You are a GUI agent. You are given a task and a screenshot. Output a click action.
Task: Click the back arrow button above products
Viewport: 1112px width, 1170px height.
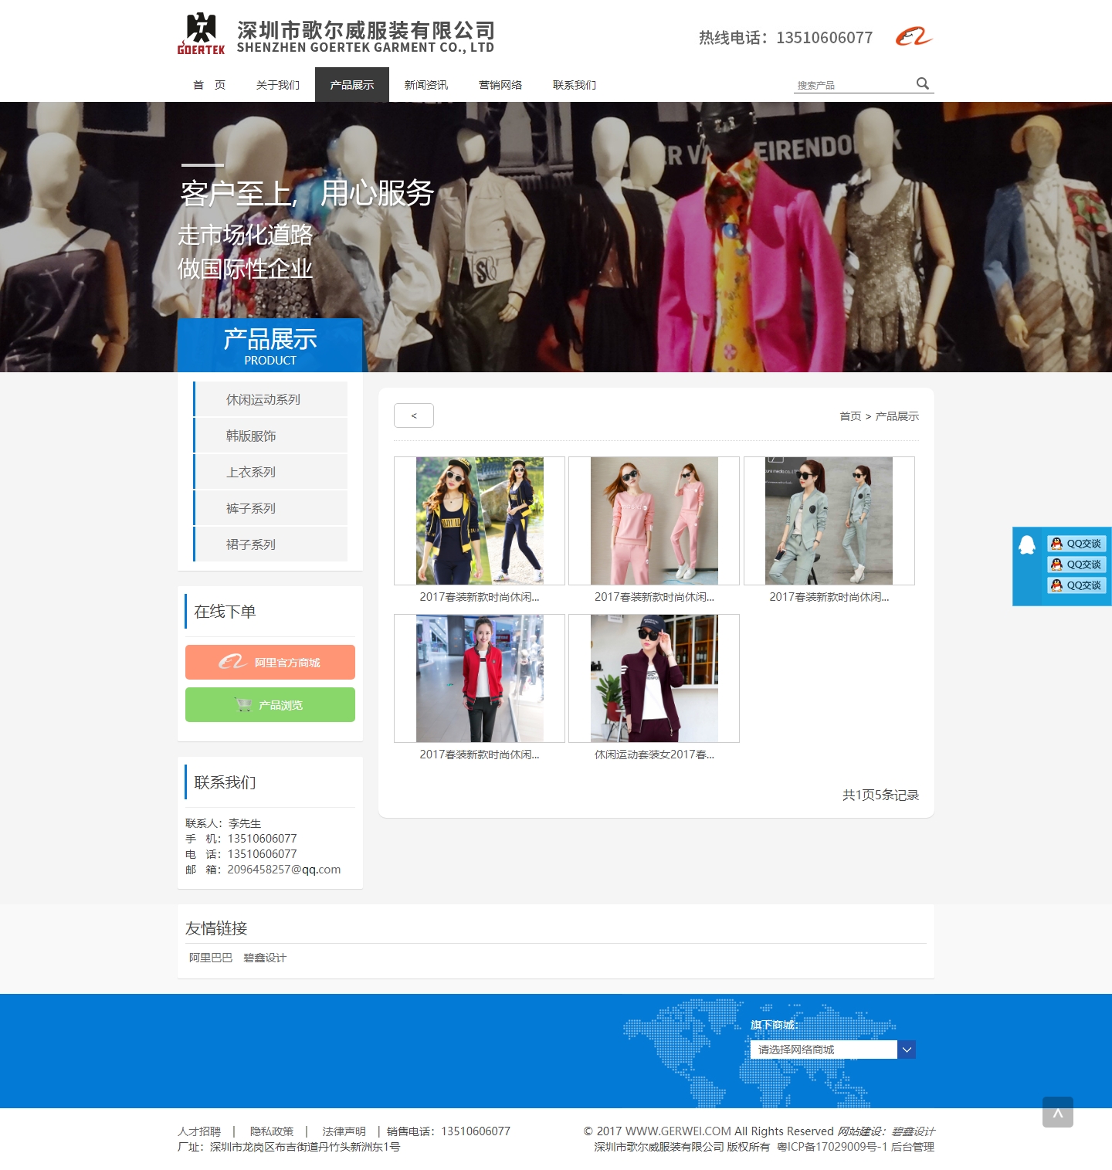click(x=414, y=415)
